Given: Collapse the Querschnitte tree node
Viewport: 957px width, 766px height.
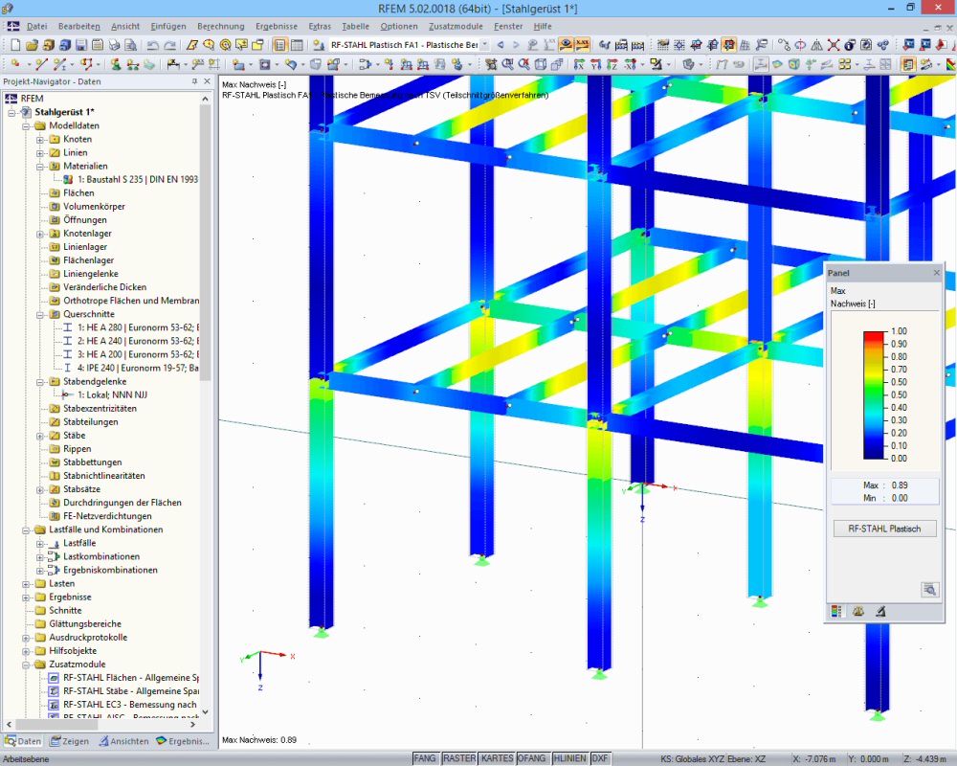Looking at the screenshot, I should click(40, 314).
